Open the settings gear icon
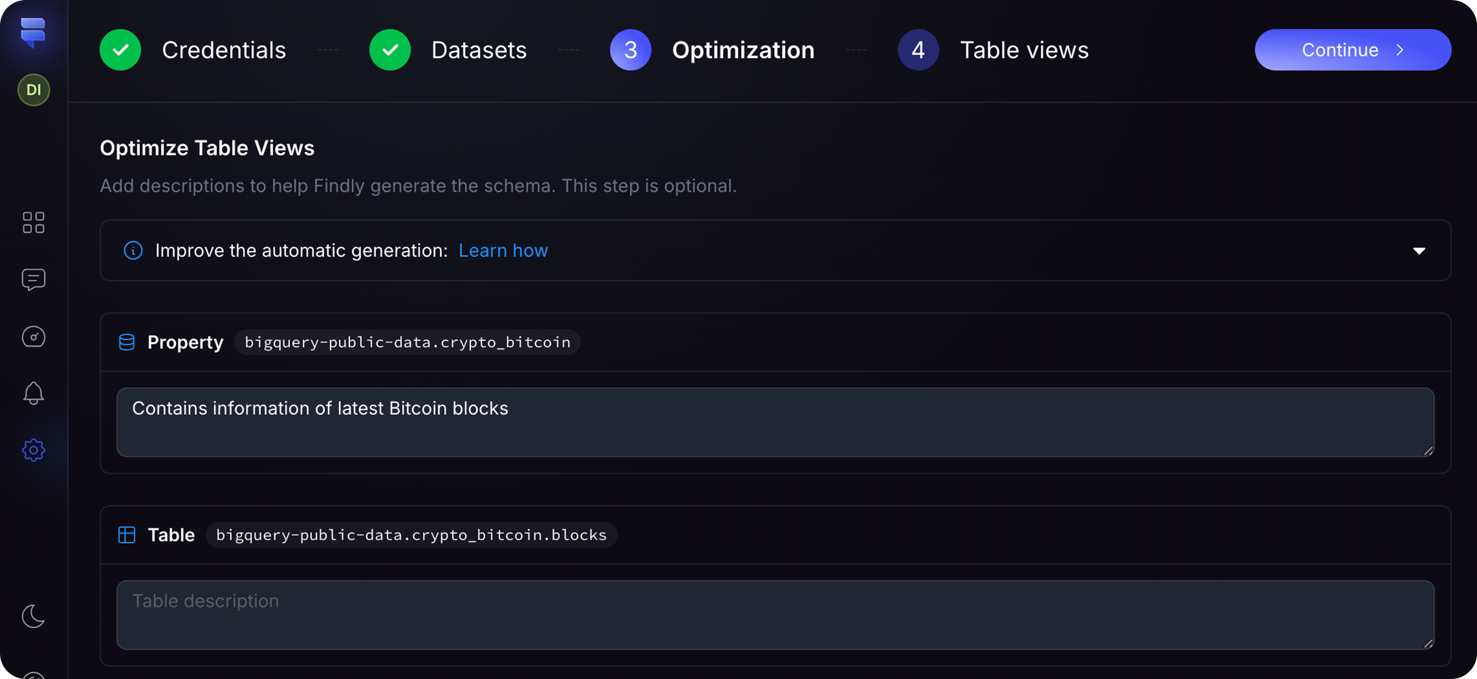This screenshot has width=1477, height=679. tap(34, 450)
